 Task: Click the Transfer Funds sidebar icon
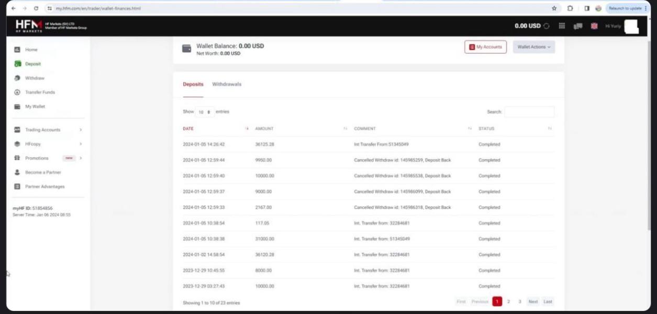(x=17, y=92)
